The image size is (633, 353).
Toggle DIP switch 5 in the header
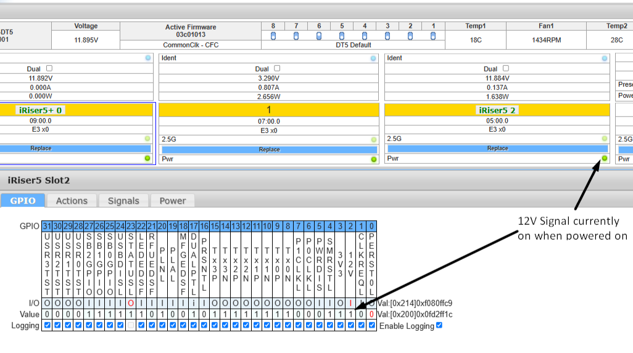pyautogui.click(x=342, y=36)
